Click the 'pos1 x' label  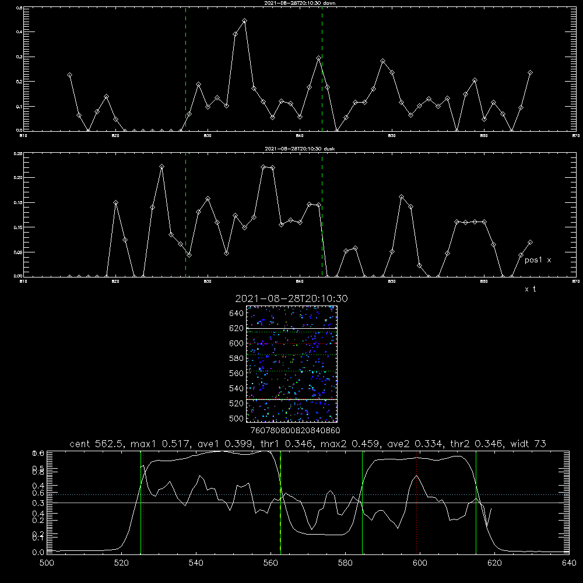[x=538, y=260]
